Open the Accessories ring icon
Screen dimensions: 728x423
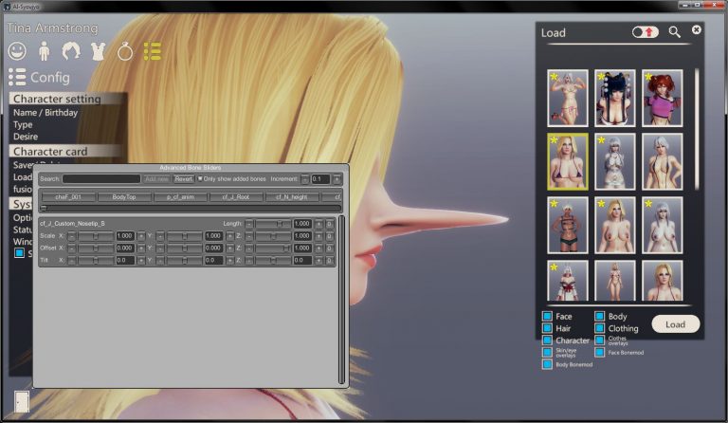coord(125,51)
